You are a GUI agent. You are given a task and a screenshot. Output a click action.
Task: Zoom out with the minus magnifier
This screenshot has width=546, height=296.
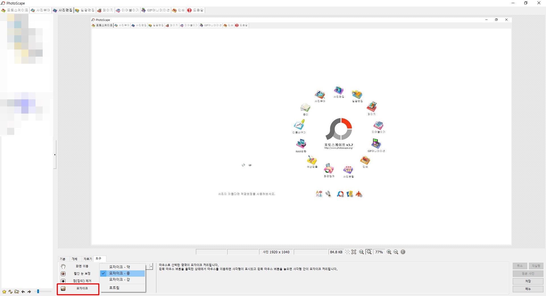(x=396, y=252)
